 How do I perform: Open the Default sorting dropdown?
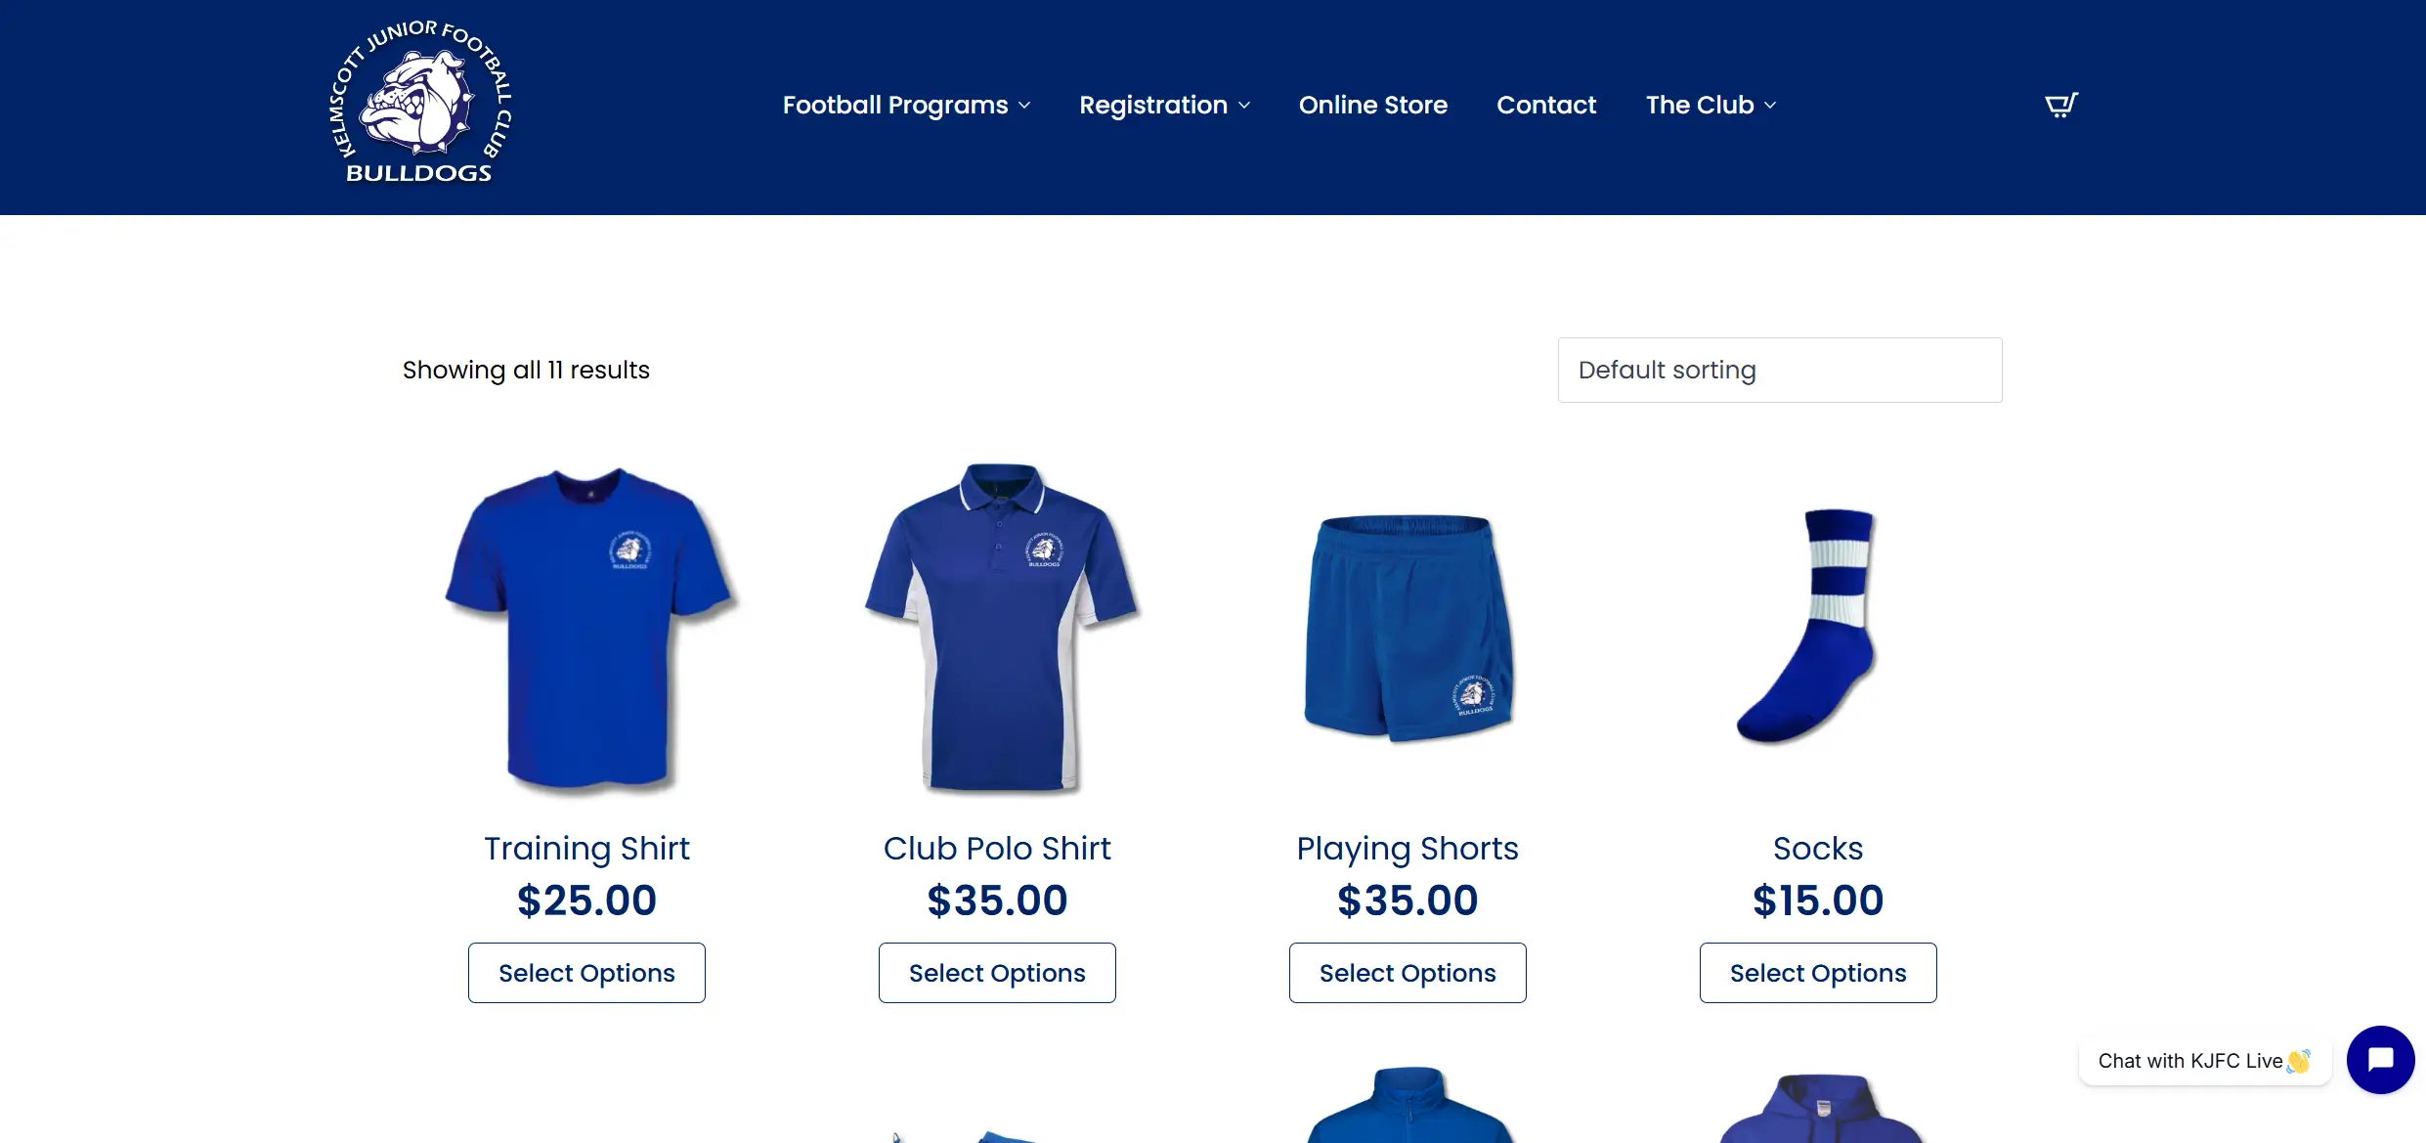[1780, 370]
